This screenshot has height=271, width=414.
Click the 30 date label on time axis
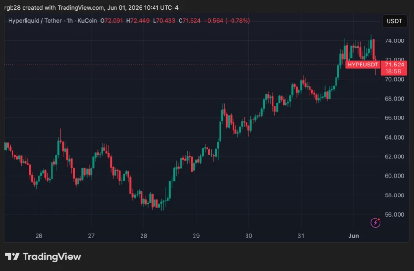(x=248, y=236)
